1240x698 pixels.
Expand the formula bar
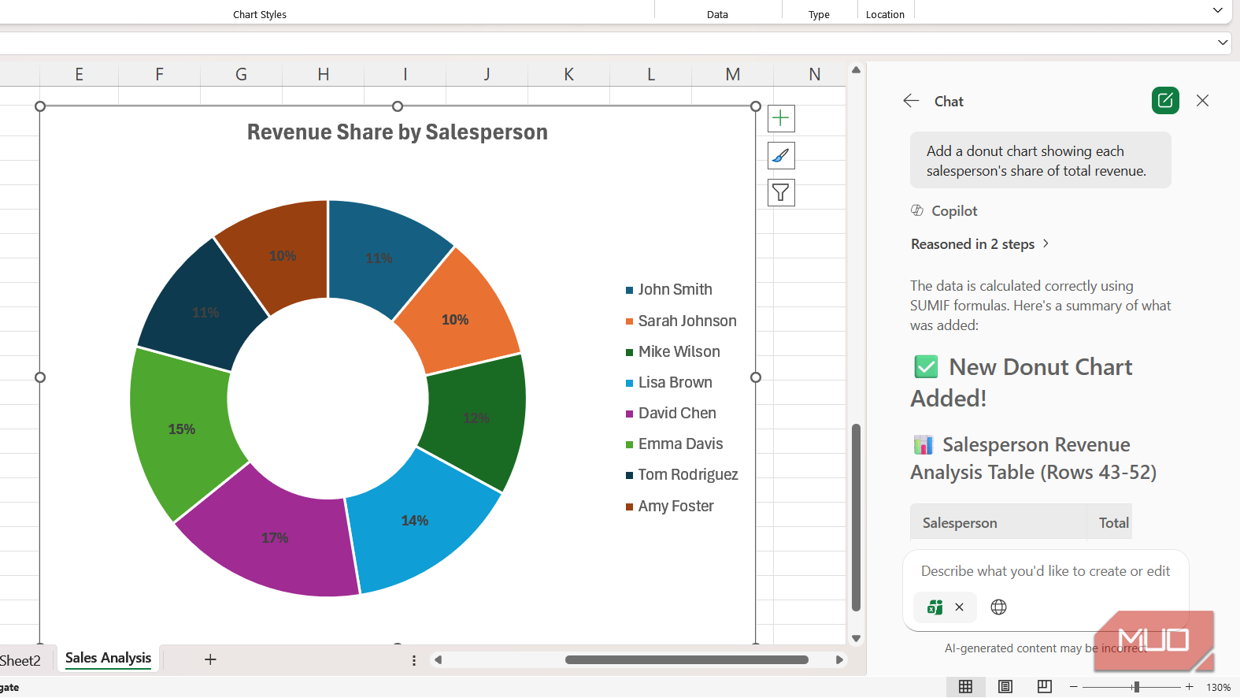(x=1223, y=43)
